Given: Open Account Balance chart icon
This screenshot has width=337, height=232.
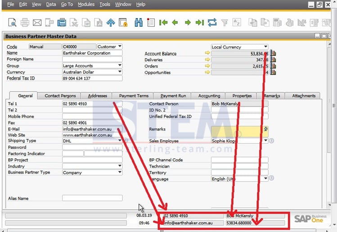Looking at the screenshot, I should [273, 53].
